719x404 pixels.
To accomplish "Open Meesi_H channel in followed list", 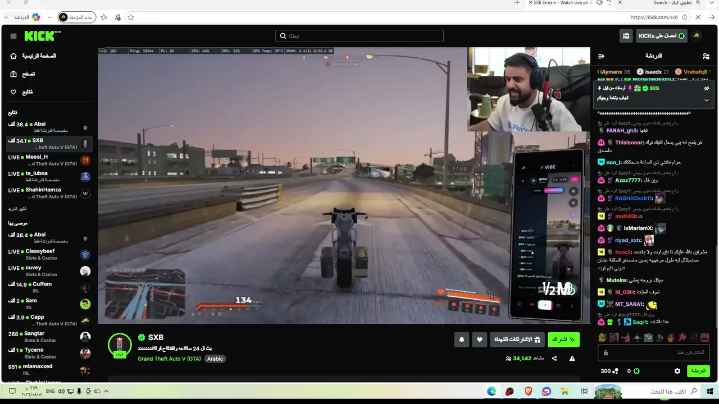I will point(49,160).
